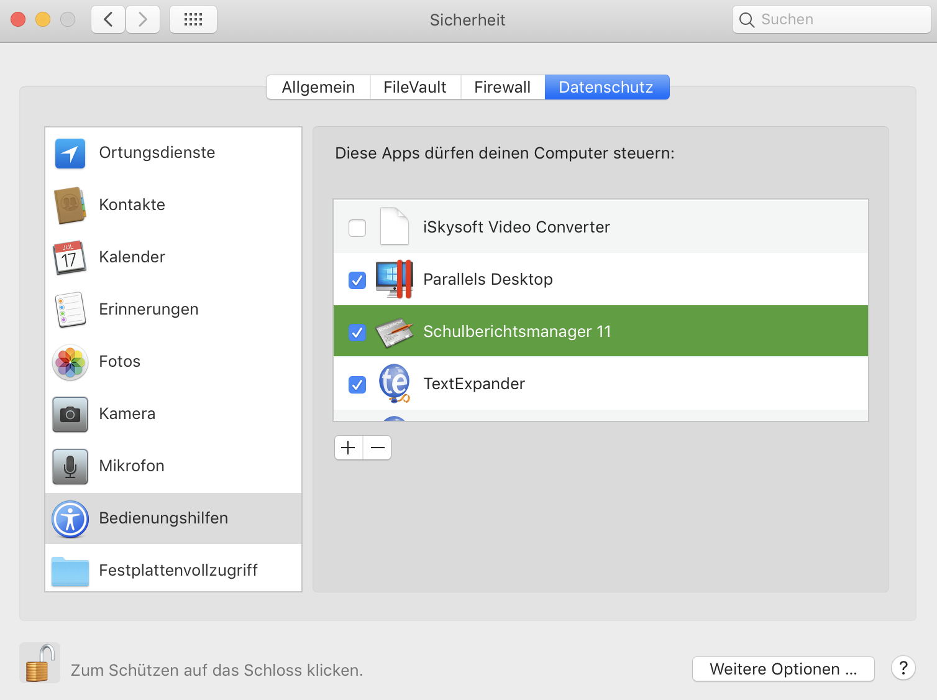
Task: Open Mikrofon privacy settings
Action: pyautogui.click(x=131, y=466)
